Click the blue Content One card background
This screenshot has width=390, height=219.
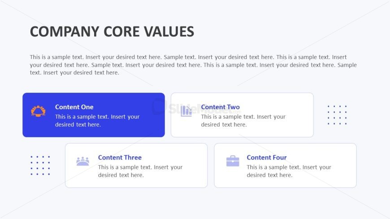(94, 115)
